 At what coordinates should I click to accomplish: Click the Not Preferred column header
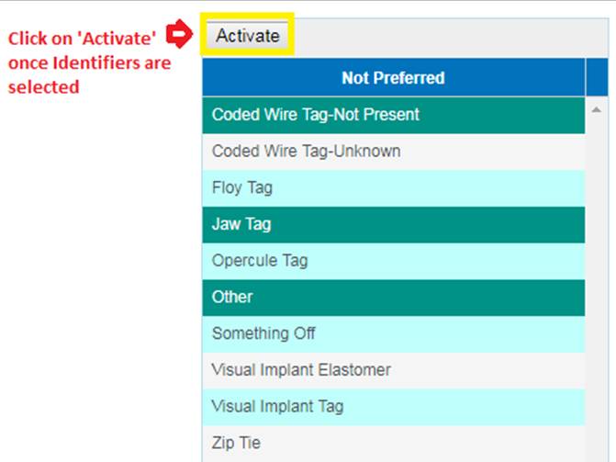pyautogui.click(x=393, y=78)
